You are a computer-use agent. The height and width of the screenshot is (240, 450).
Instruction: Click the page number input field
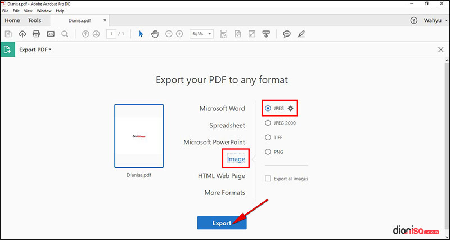click(x=111, y=34)
